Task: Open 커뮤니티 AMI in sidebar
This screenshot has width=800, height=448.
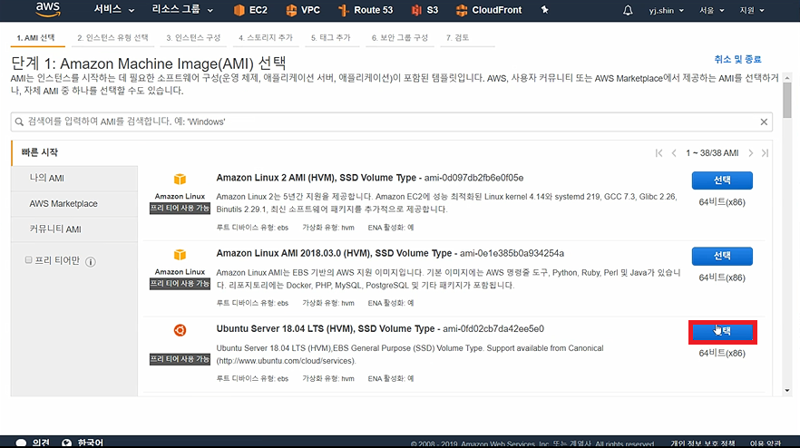Action: (x=74, y=229)
